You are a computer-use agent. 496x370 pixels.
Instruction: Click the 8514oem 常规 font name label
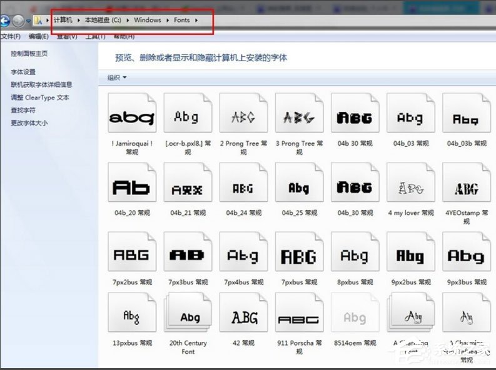click(355, 343)
